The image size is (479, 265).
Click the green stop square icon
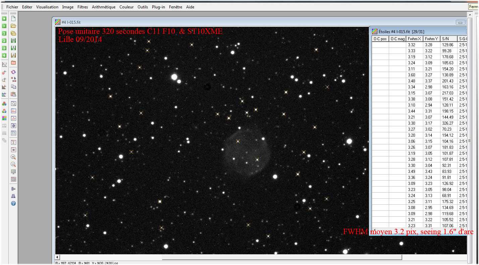[4, 19]
